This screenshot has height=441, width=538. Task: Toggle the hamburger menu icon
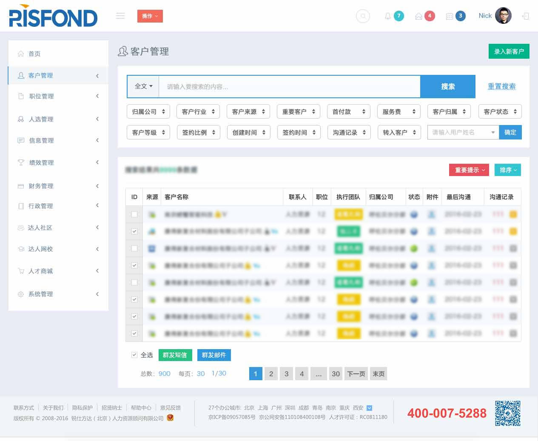point(120,16)
